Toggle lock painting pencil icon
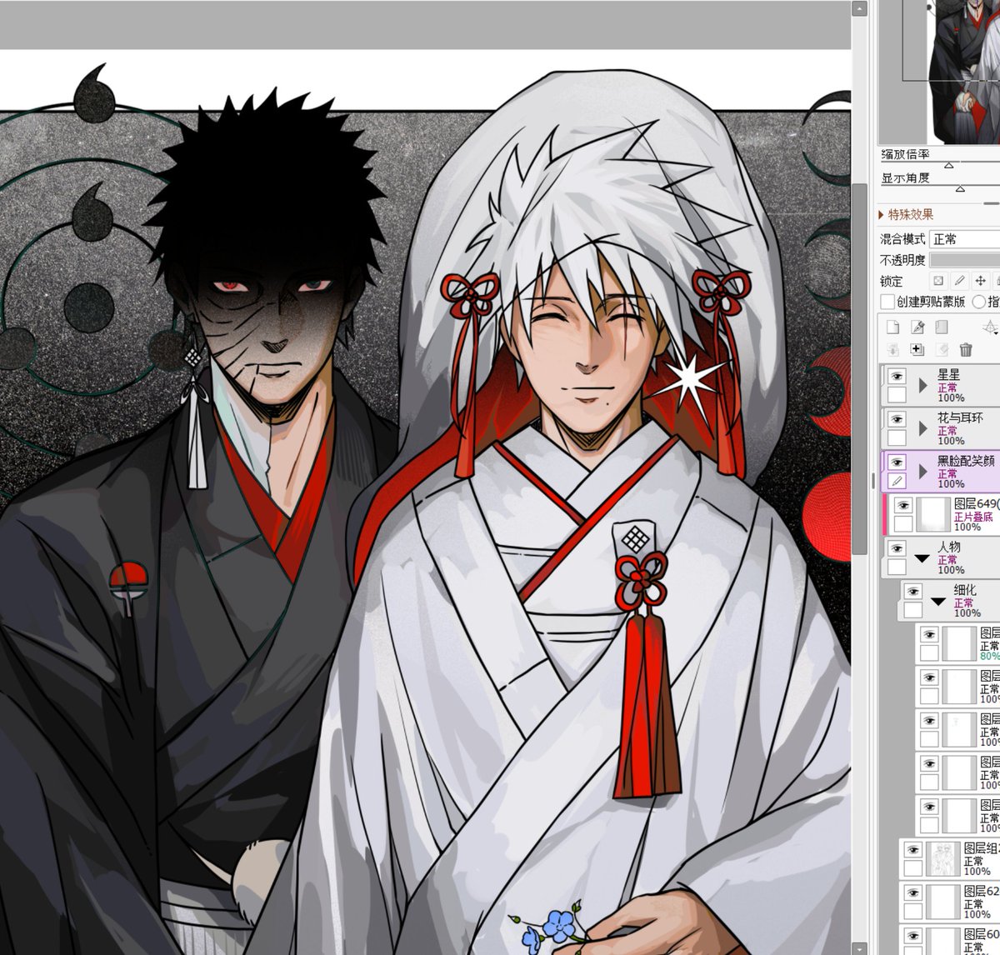The width and height of the screenshot is (1000, 955). 959,281
